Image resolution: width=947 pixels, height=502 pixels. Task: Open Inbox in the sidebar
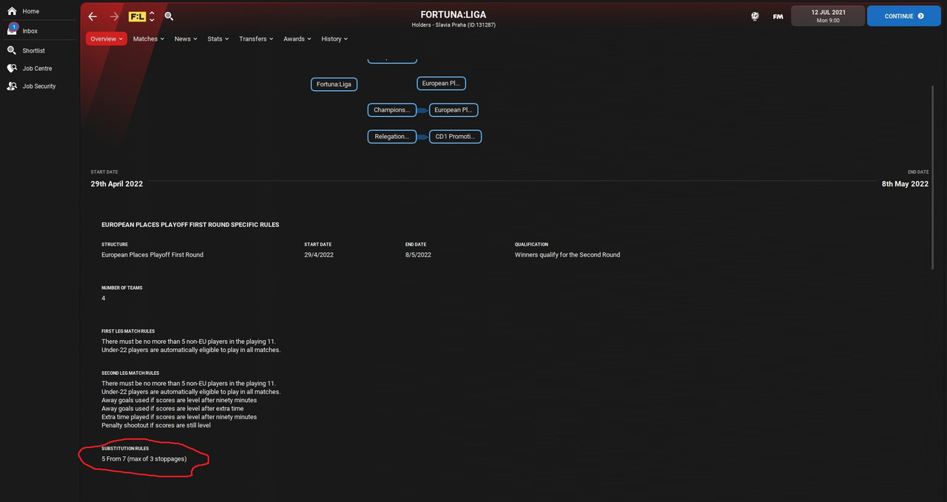(x=30, y=31)
